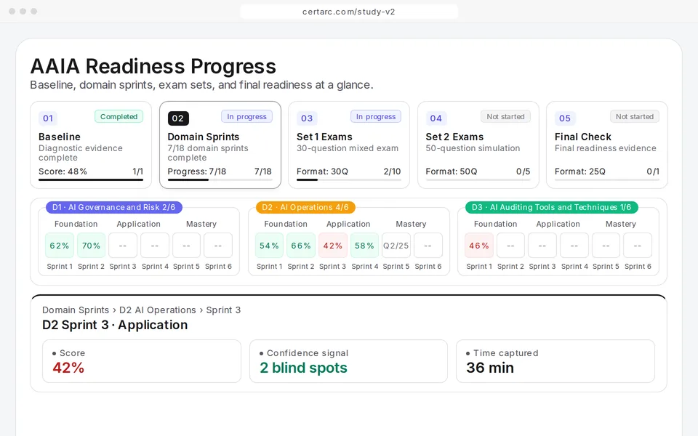Click the D2 Sprint 3 · Application heading
The image size is (698, 436).
point(115,325)
